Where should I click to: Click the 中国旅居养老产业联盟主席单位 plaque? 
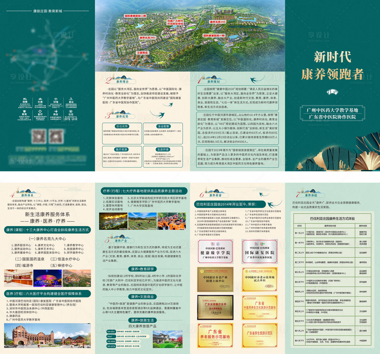pyautogui.click(x=215, y=279)
